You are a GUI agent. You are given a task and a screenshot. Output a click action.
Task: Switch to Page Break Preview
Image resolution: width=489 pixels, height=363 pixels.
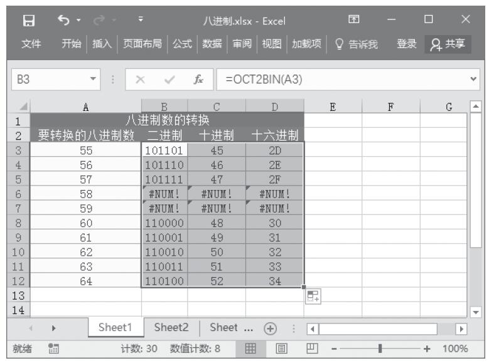pyautogui.click(x=311, y=349)
